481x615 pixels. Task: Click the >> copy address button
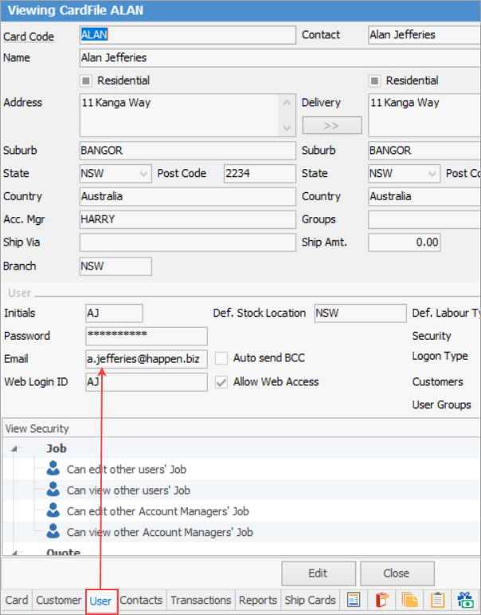[x=331, y=126]
